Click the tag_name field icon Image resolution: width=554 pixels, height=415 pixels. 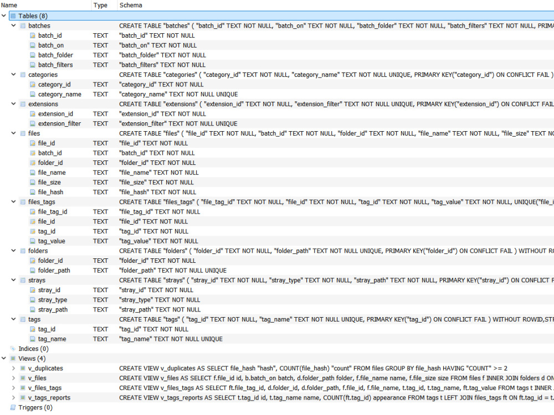click(x=33, y=339)
